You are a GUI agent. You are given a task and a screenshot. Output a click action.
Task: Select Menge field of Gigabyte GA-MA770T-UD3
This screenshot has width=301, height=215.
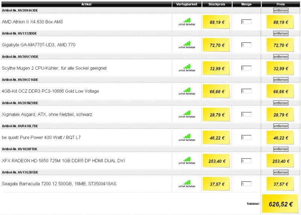pos(246,45)
